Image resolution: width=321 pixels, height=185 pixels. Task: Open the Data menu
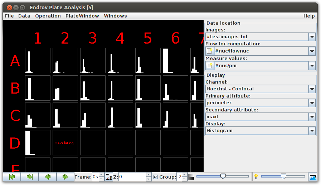point(24,16)
